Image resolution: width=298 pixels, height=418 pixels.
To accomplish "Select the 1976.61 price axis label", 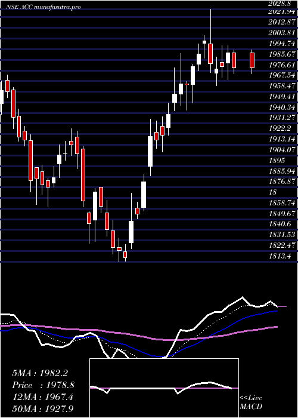I will tap(283, 64).
